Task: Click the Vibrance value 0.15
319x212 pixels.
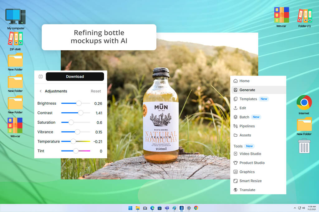Action: (99, 132)
